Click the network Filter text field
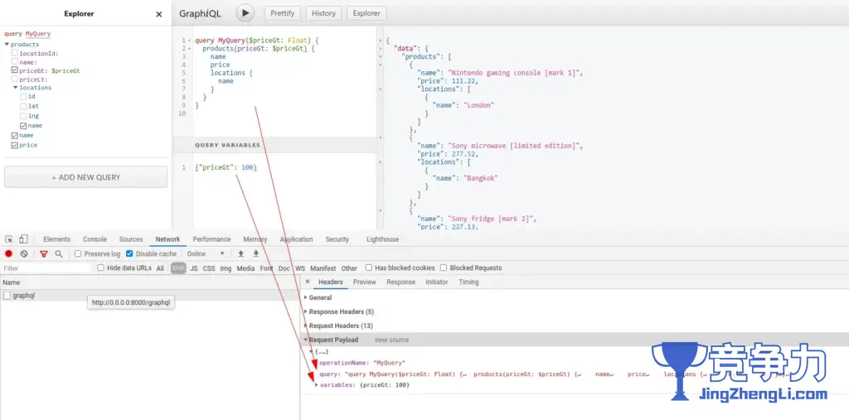This screenshot has width=849, height=420. click(x=46, y=268)
